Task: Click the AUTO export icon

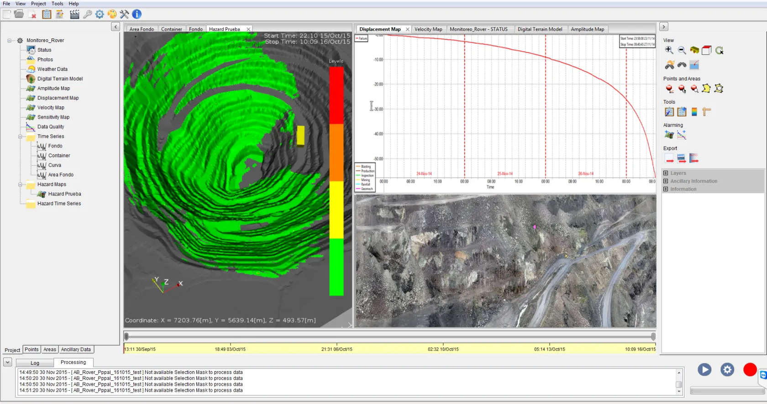Action: (x=694, y=158)
